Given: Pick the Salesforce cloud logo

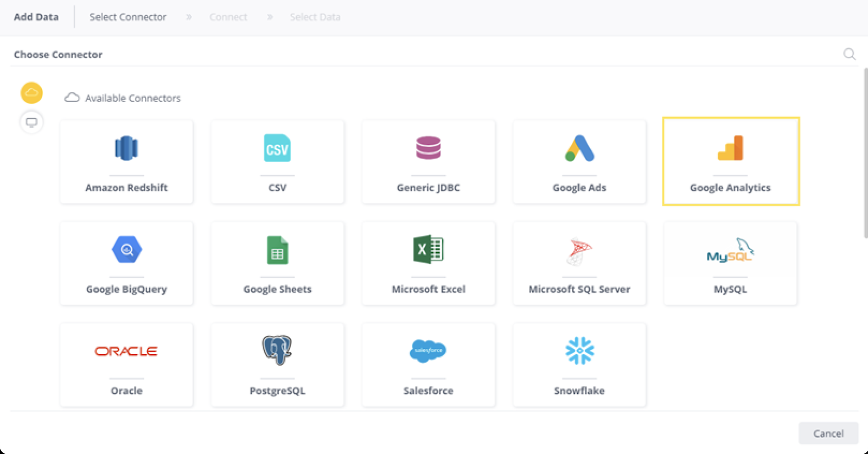Looking at the screenshot, I should [428, 351].
